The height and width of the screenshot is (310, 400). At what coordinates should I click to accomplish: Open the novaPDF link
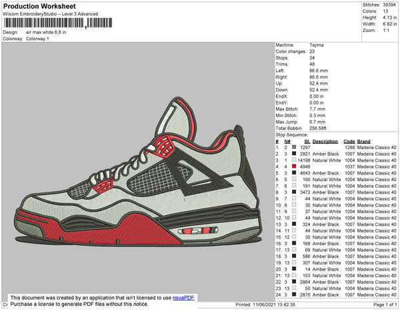pos(183,298)
